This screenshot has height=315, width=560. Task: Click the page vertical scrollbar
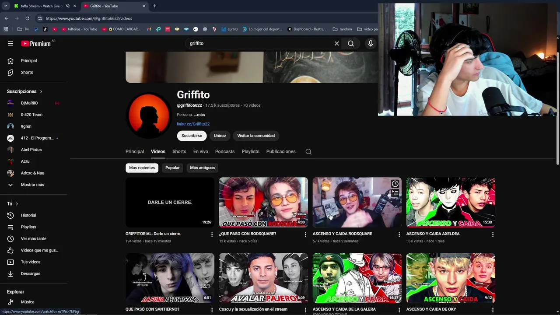pos(558,109)
